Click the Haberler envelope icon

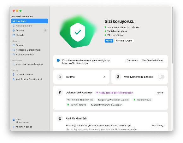(x=14, y=35)
